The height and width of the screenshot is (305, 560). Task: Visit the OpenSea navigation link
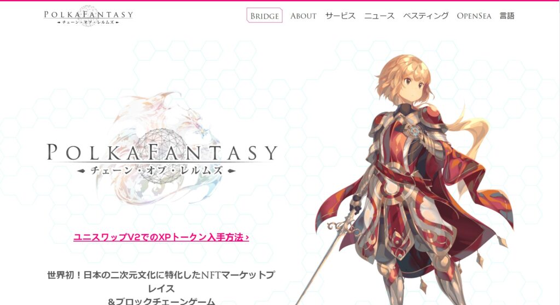474,16
